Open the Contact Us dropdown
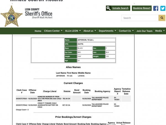The image size is (166, 125). [x=126, y=31]
